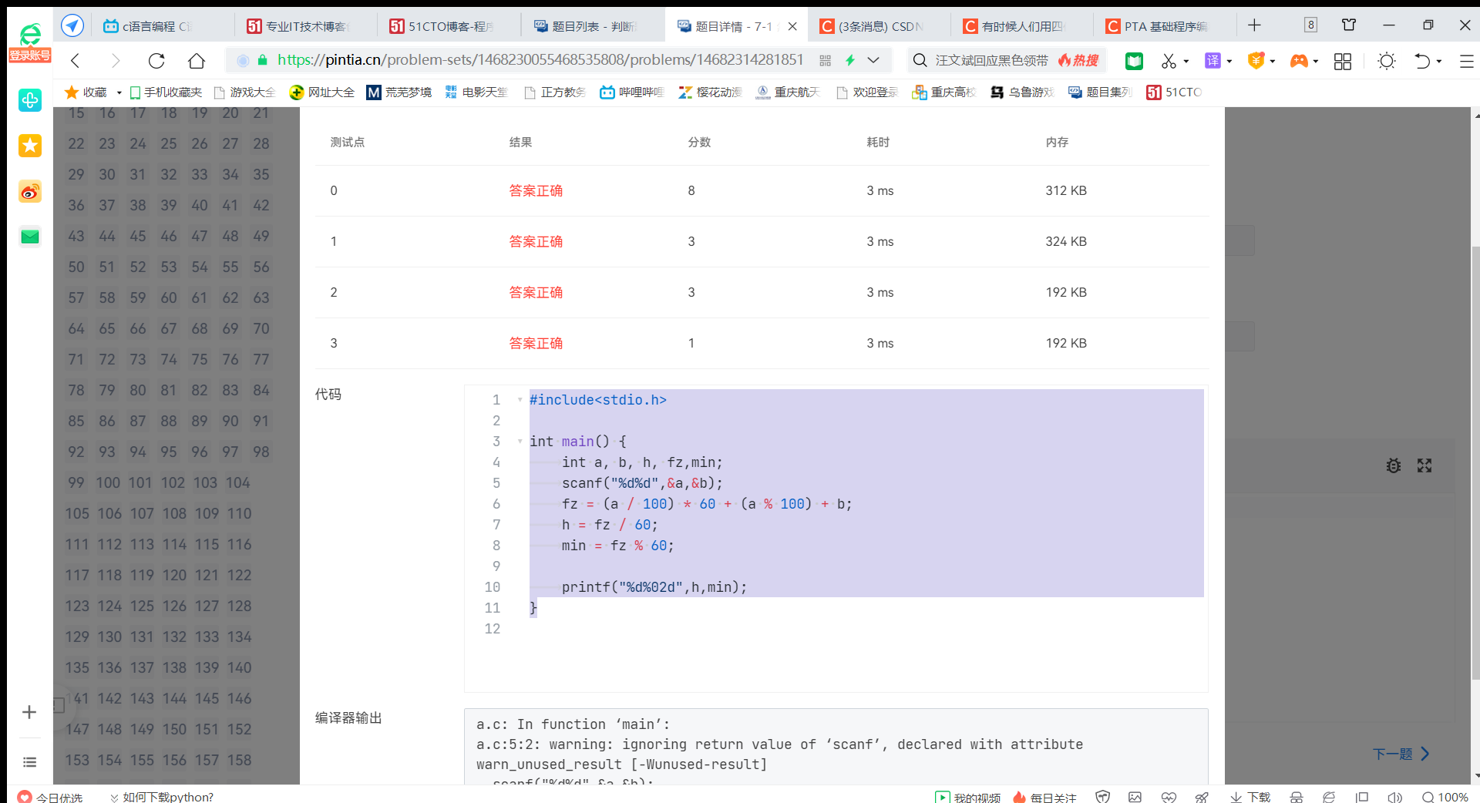Switch to the 专业IT技术博客 tab
The image size is (1480, 803).
[304, 26]
